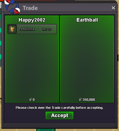The image size is (119, 131).
Task: Click the Earthball trader name
Action: (87, 20)
